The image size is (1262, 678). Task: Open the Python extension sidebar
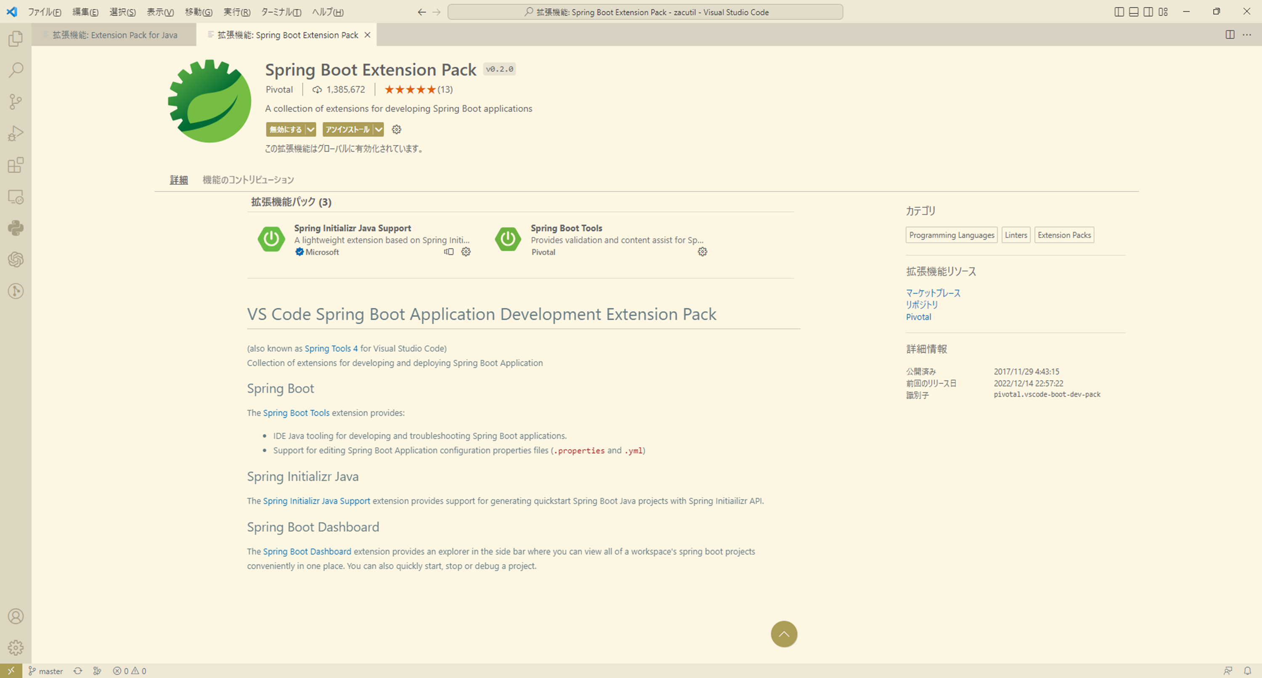pyautogui.click(x=15, y=228)
